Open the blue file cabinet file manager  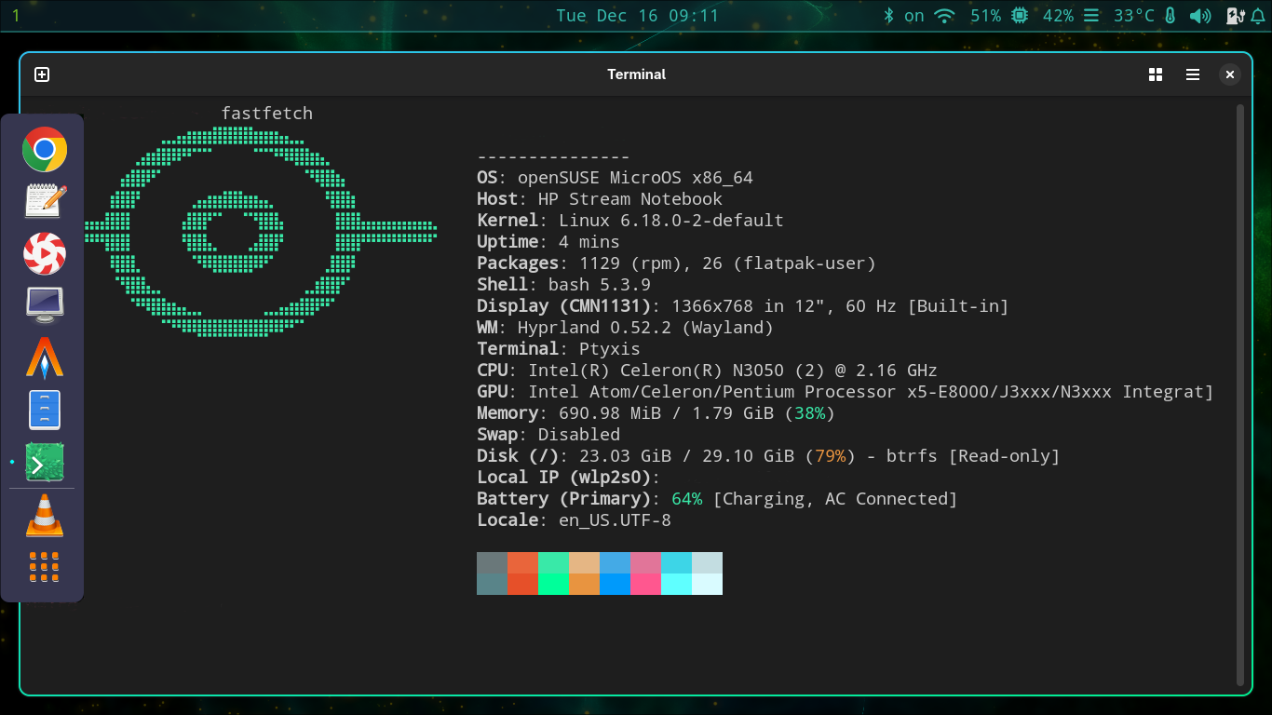(45, 410)
